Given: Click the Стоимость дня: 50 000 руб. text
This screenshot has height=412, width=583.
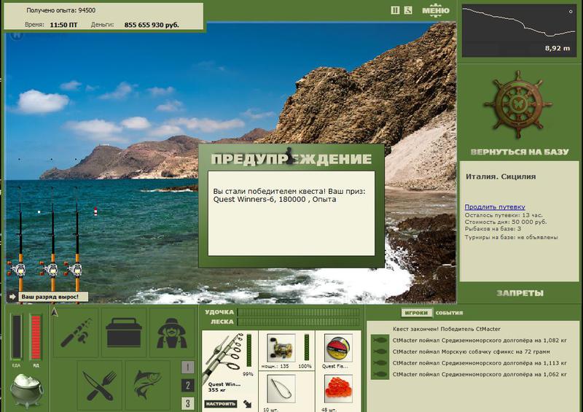Looking at the screenshot, I should pyautogui.click(x=505, y=222).
